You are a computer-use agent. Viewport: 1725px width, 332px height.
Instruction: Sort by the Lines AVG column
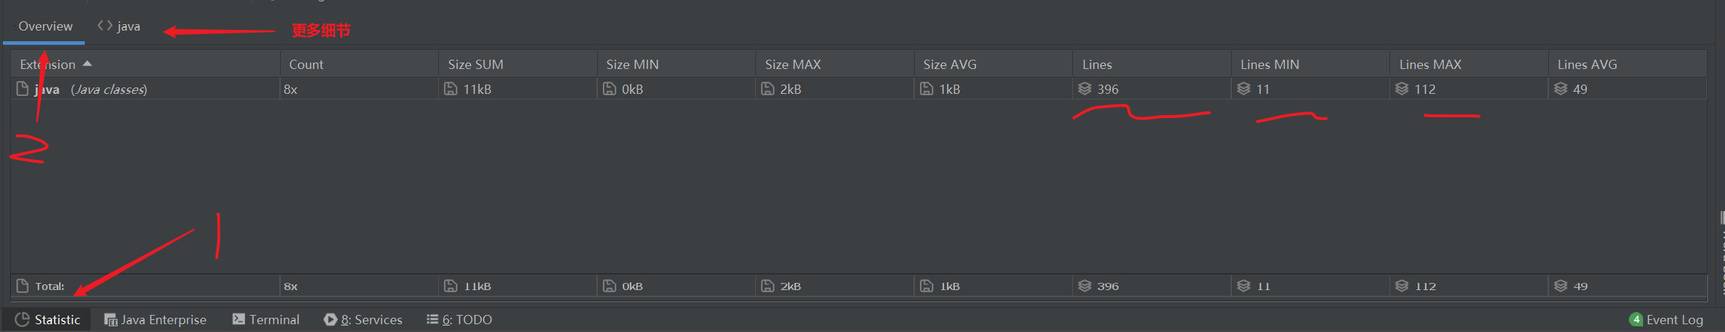[1587, 64]
